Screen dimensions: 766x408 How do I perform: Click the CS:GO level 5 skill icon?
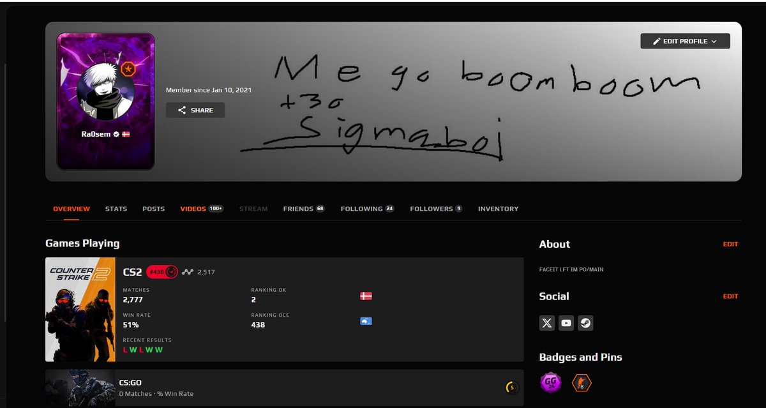(511, 387)
